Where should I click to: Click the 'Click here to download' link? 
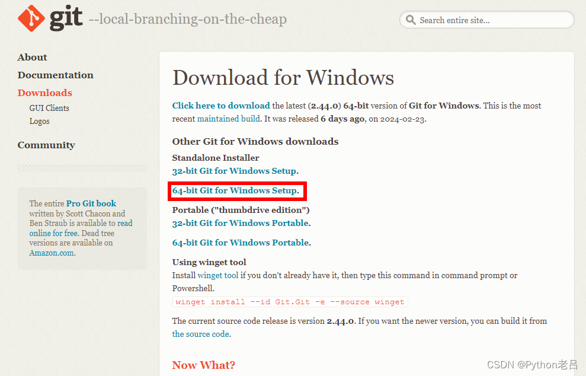pos(221,106)
